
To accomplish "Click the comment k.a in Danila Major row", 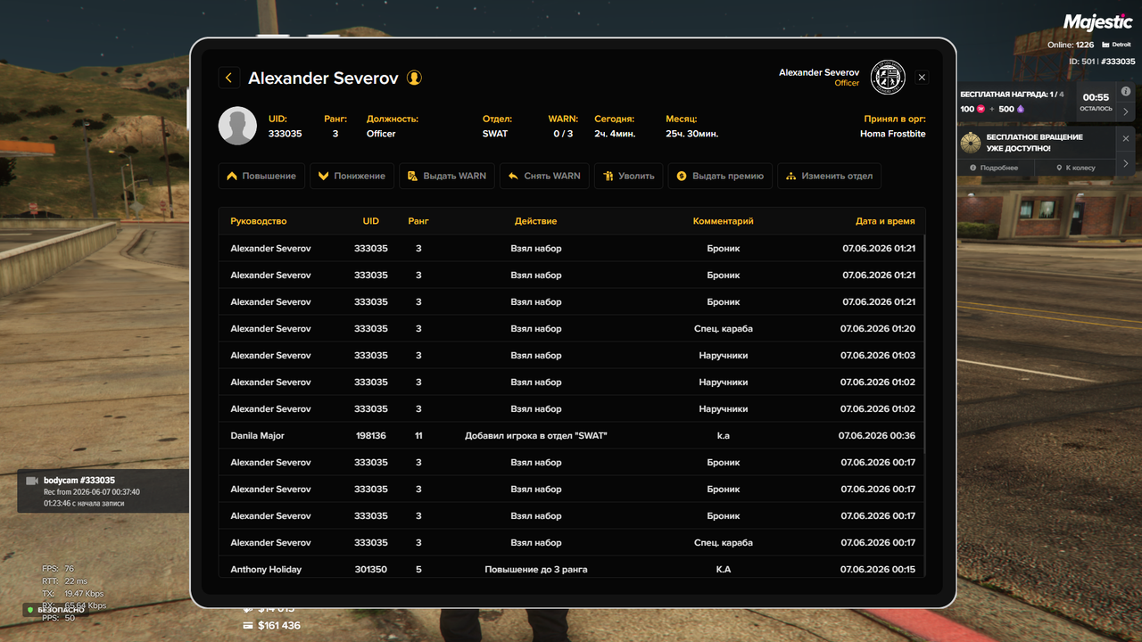I will click(x=724, y=436).
